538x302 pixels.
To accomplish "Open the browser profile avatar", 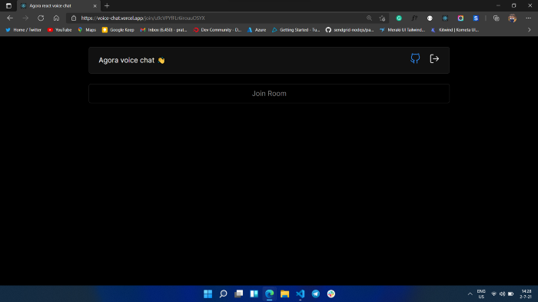I will tap(513, 18).
